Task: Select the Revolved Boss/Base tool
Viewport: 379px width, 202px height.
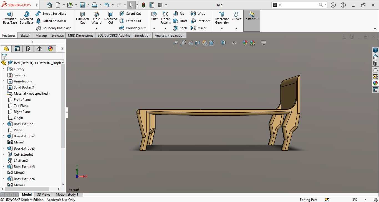Action: tap(27, 18)
